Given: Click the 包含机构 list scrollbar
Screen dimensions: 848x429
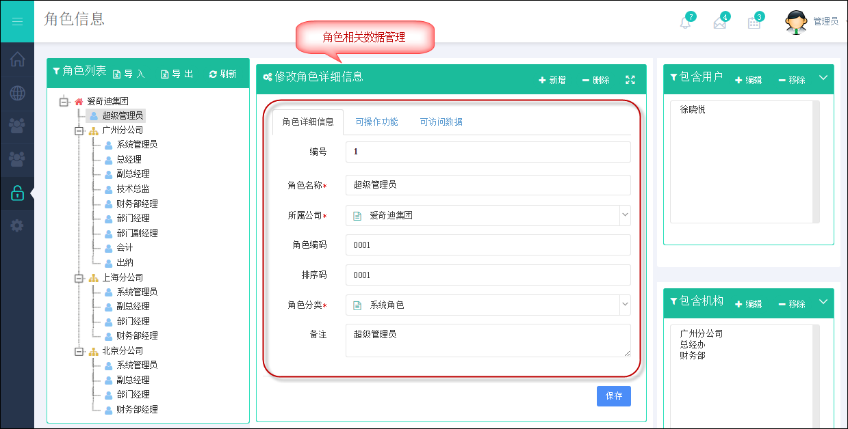Looking at the screenshot, I should click(816, 376).
